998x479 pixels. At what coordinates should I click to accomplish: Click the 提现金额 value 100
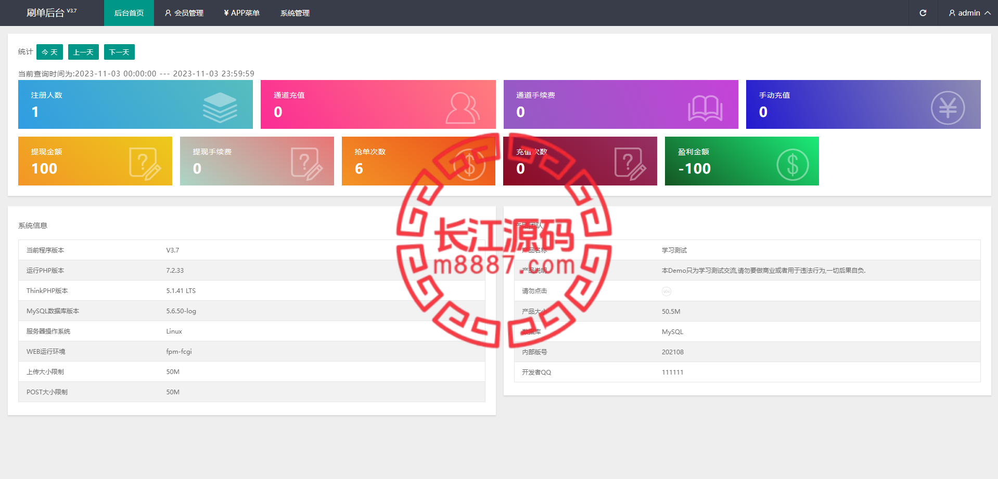click(x=44, y=169)
